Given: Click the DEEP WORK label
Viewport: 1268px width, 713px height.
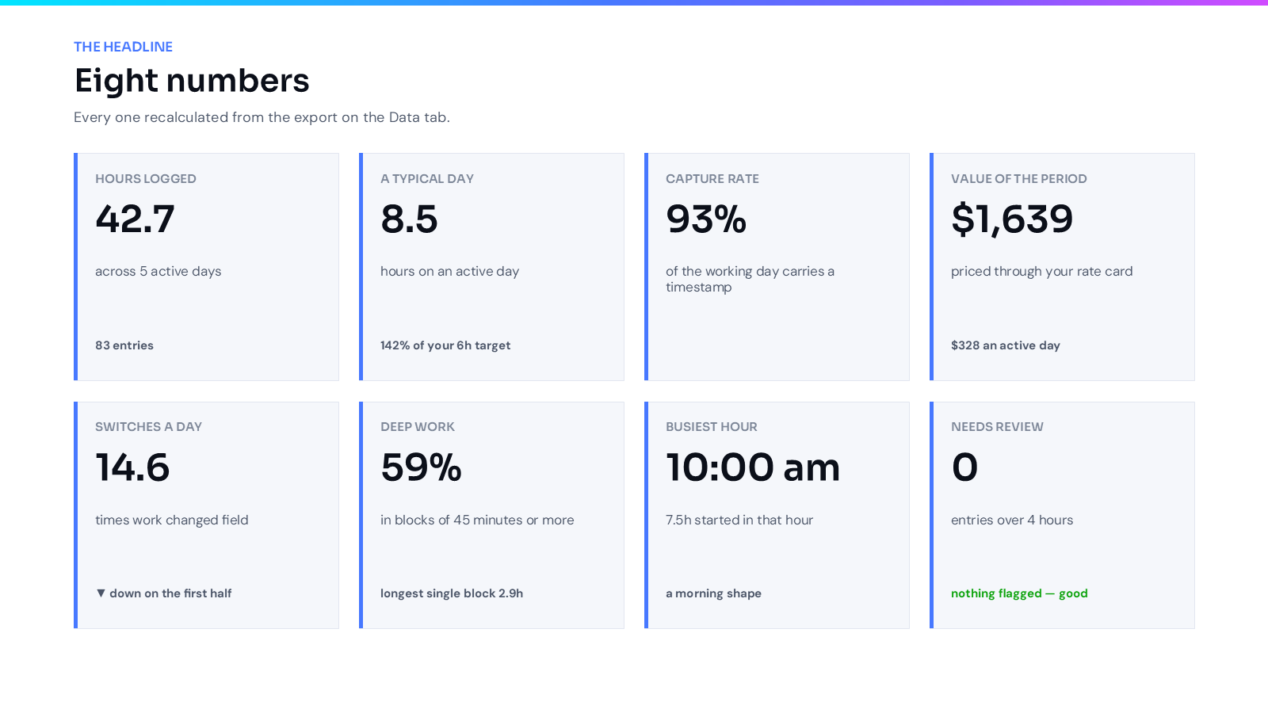Looking at the screenshot, I should tap(418, 427).
